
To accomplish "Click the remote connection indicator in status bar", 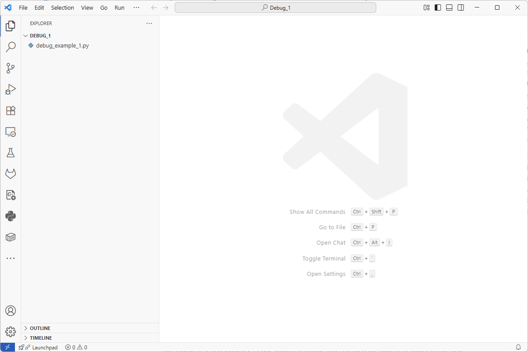I will click(x=7, y=347).
